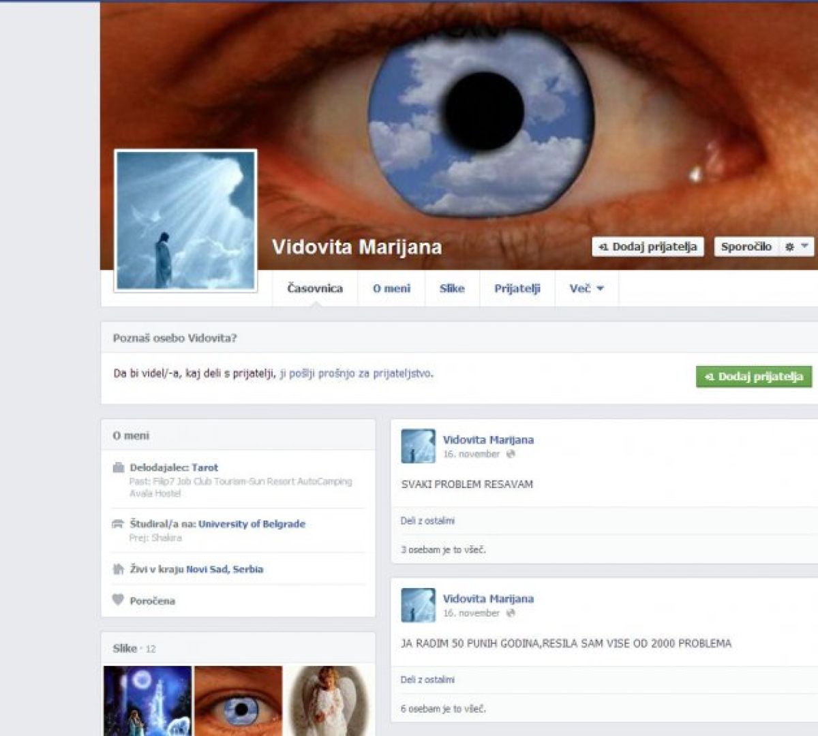Screen dimensions: 818x736
Task: Click the green Dodaj prijatelja button
Action: [753, 376]
